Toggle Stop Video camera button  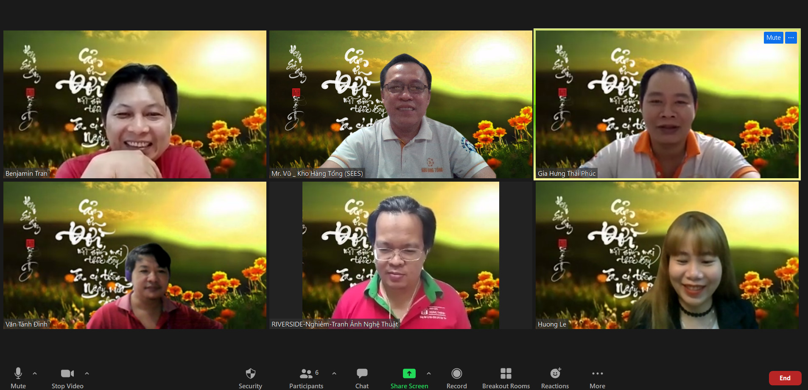pos(67,373)
